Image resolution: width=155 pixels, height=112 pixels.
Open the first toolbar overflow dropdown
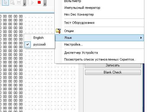pyautogui.click(x=25, y=3)
